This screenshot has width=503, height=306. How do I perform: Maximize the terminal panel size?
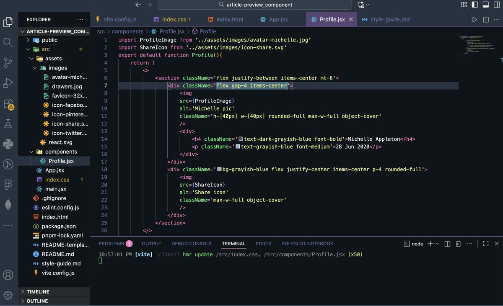[x=486, y=244]
